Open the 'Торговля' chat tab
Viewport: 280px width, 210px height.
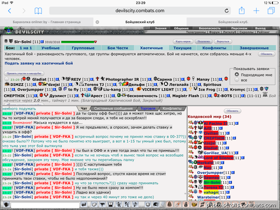click(x=148, y=108)
